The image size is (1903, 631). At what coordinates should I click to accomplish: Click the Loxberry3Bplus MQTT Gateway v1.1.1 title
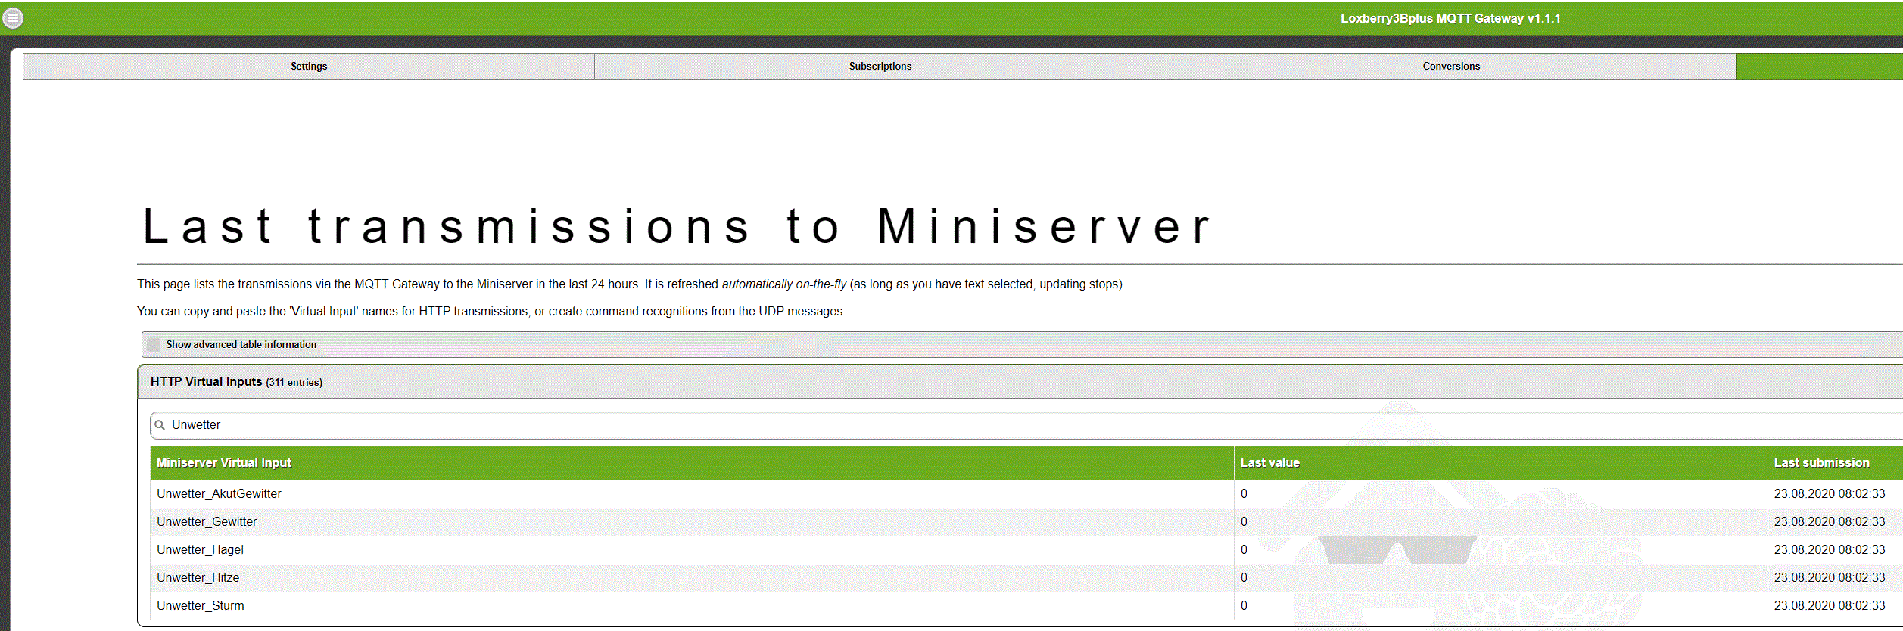pyautogui.click(x=1450, y=19)
